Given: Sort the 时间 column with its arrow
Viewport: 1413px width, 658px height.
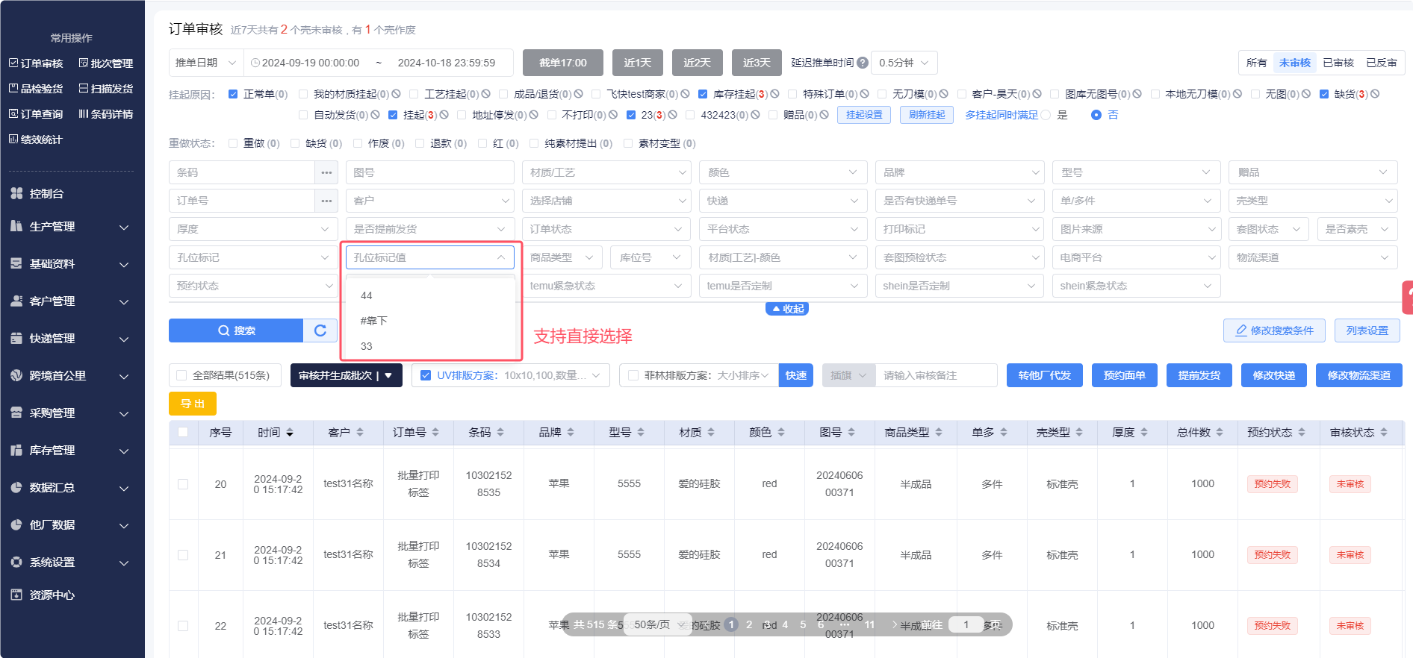Looking at the screenshot, I should point(290,433).
